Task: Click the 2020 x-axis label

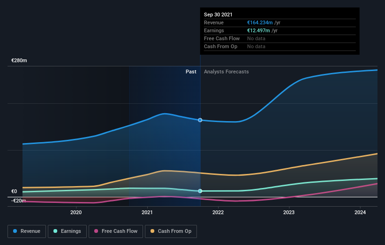Action: click(x=76, y=212)
